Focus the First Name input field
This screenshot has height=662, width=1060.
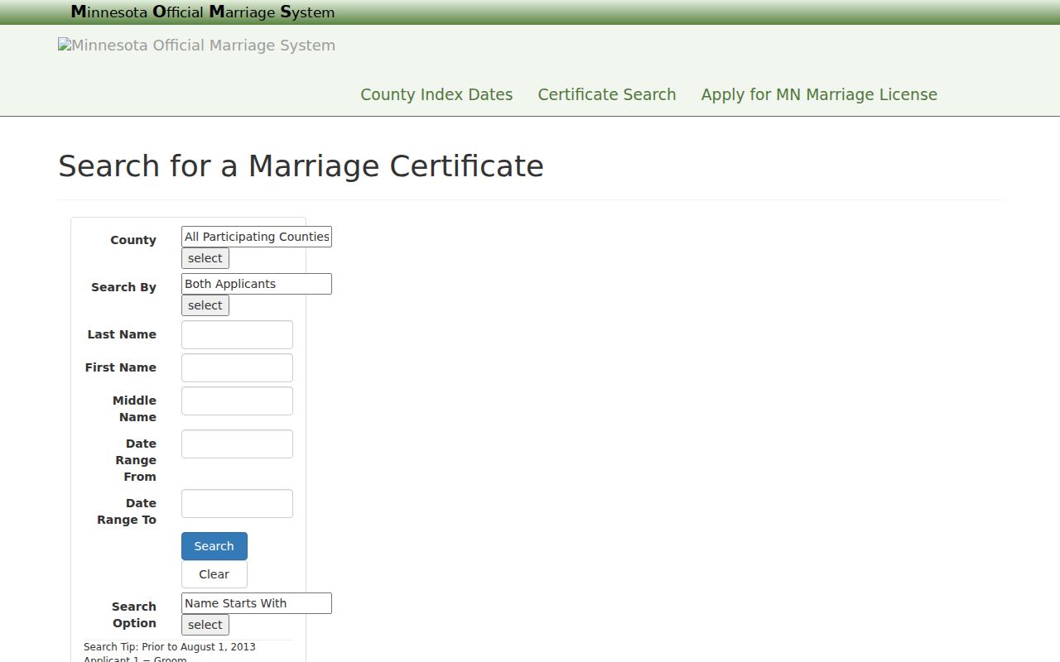(x=237, y=368)
